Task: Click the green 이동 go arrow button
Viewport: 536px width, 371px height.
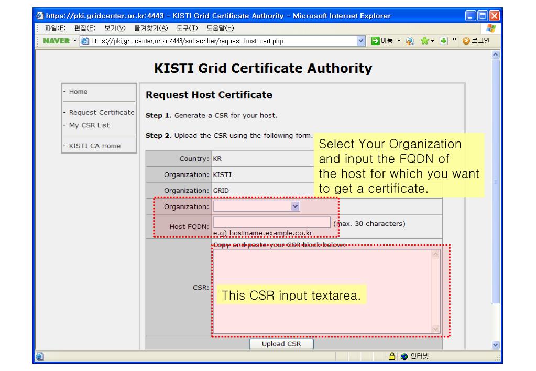Action: 375,41
